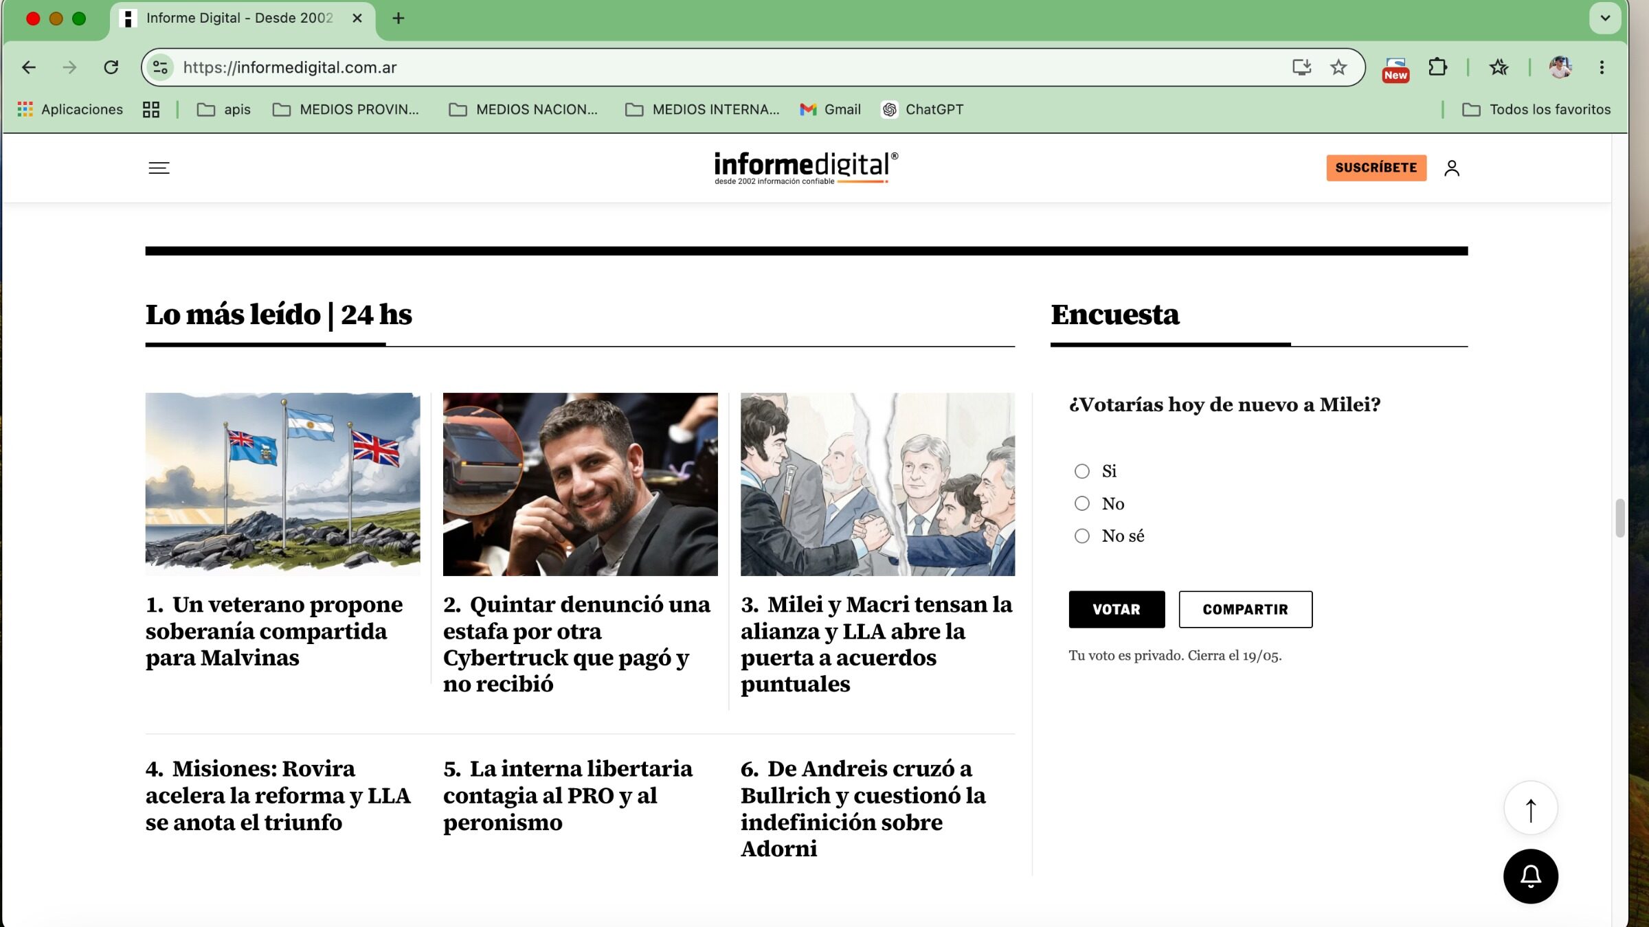Image resolution: width=1649 pixels, height=927 pixels.
Task: Click the VOTAR button
Action: pyautogui.click(x=1117, y=609)
